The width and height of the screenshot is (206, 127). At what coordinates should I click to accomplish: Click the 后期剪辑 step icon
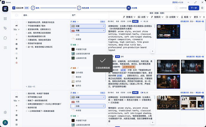(176, 8)
